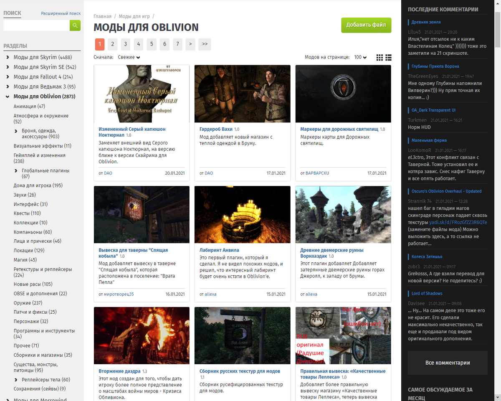Click the green search magnifier button
Image resolution: width=501 pixels, height=401 pixels.
click(75, 25)
